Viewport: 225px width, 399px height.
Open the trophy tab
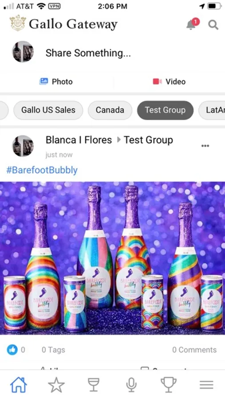tap(169, 384)
